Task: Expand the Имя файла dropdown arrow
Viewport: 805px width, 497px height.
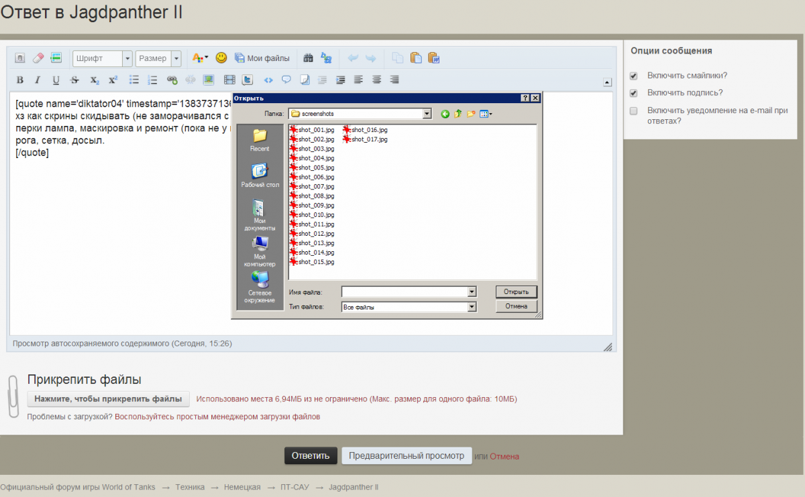Action: point(472,292)
